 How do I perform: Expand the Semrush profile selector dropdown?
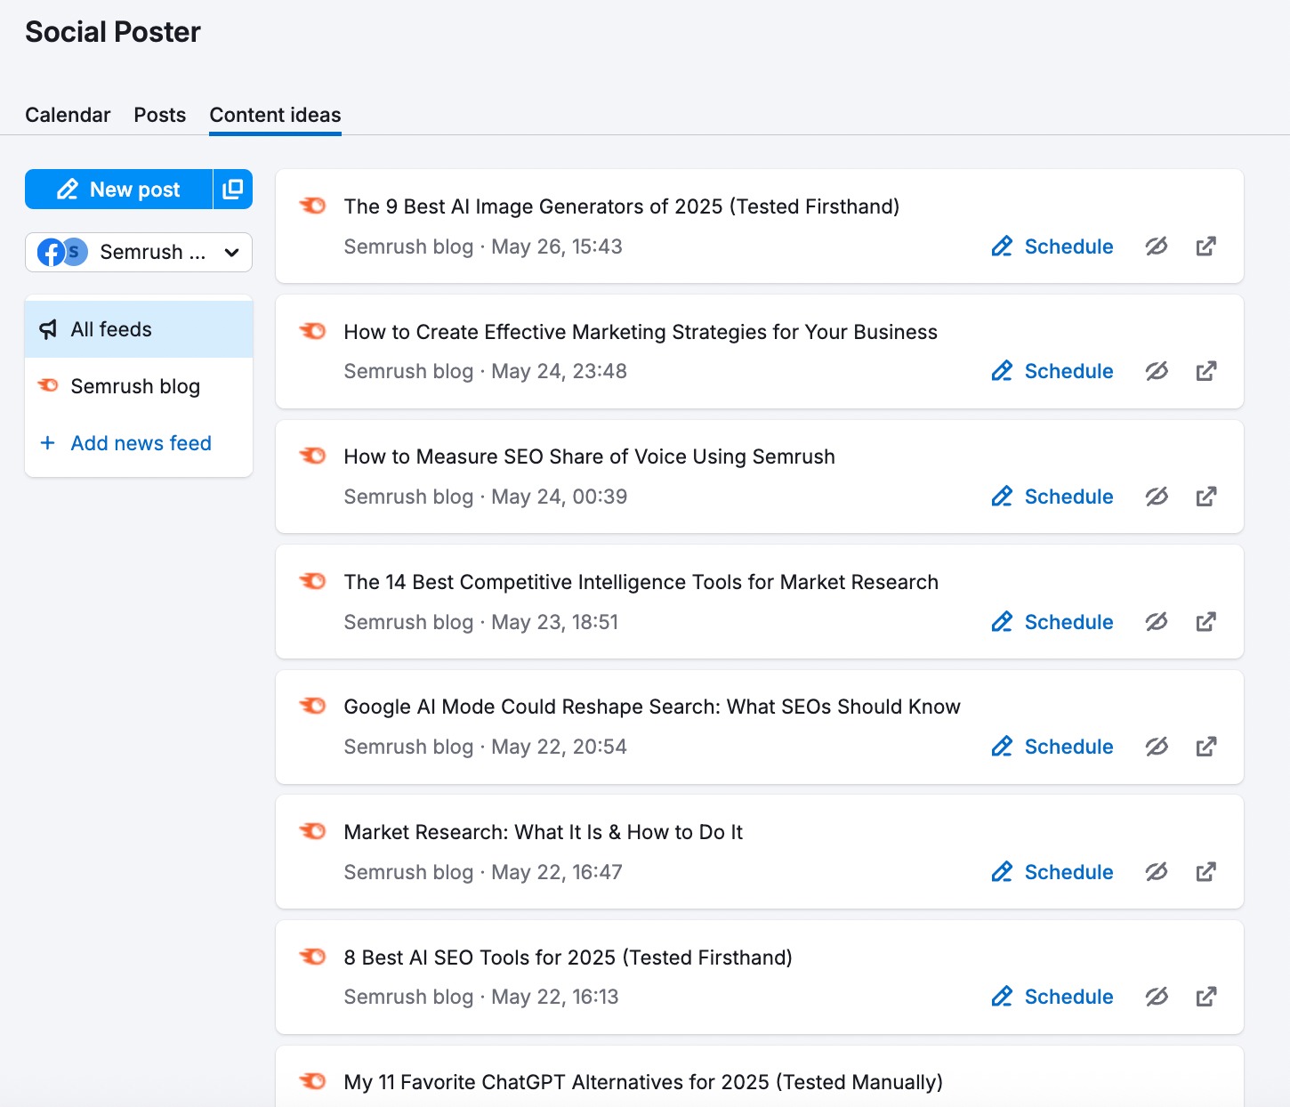139,253
